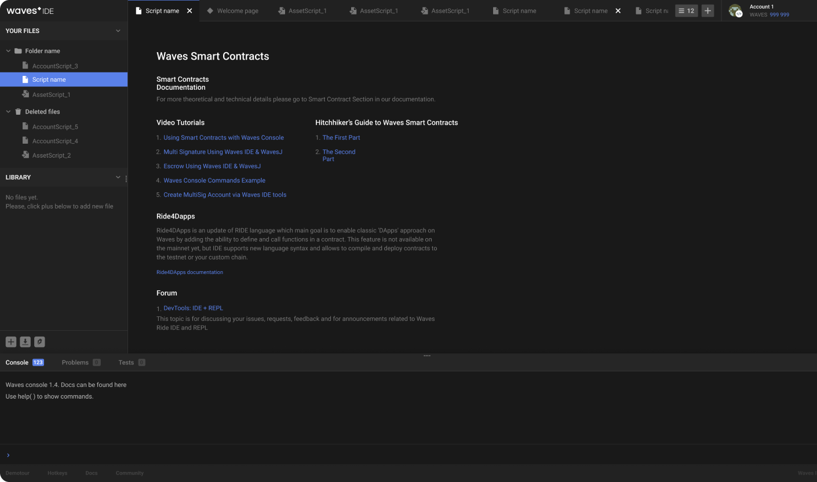This screenshot has width=817, height=482.
Task: Click the Account 1 label
Action: pyautogui.click(x=761, y=7)
